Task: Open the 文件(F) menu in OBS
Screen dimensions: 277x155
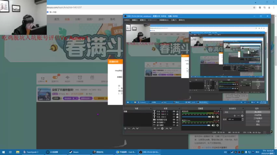Action: tap(127, 20)
